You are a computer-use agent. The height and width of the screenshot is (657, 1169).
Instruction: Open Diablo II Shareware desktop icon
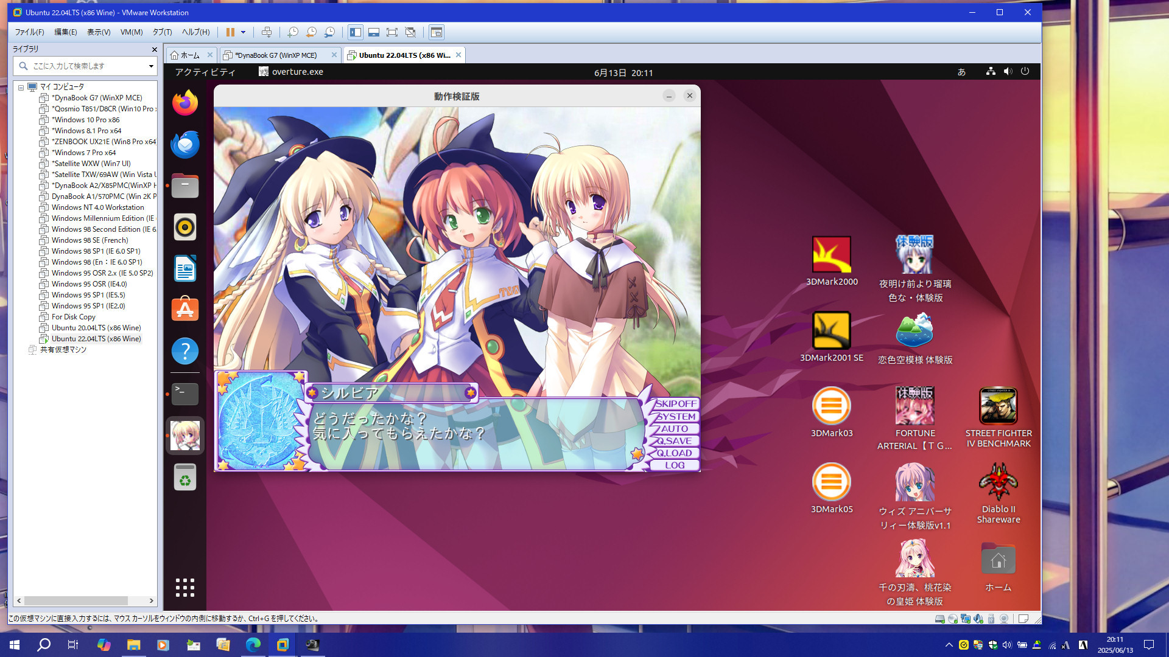999,493
